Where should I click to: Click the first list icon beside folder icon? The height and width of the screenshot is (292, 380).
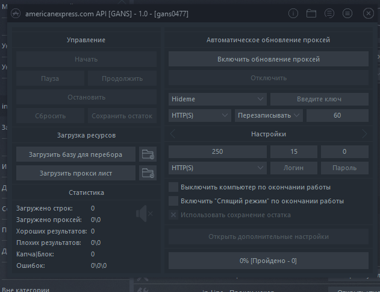[329, 13]
